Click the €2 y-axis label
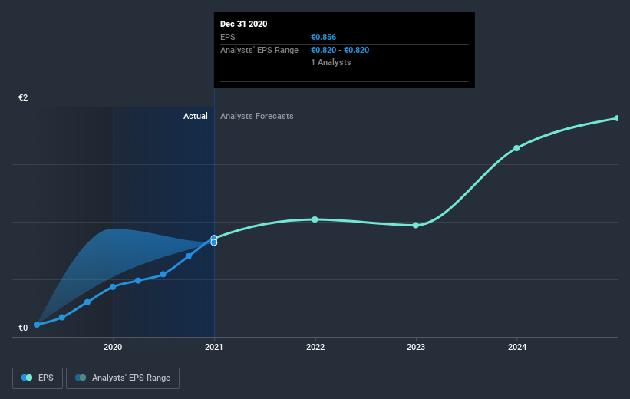 pos(23,97)
